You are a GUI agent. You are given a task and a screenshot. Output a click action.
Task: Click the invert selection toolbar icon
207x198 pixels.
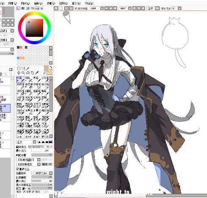click(71, 8)
